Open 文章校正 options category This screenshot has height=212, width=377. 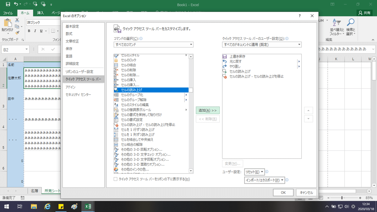72,41
